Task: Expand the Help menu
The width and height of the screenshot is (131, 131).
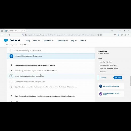Action: 74,41
